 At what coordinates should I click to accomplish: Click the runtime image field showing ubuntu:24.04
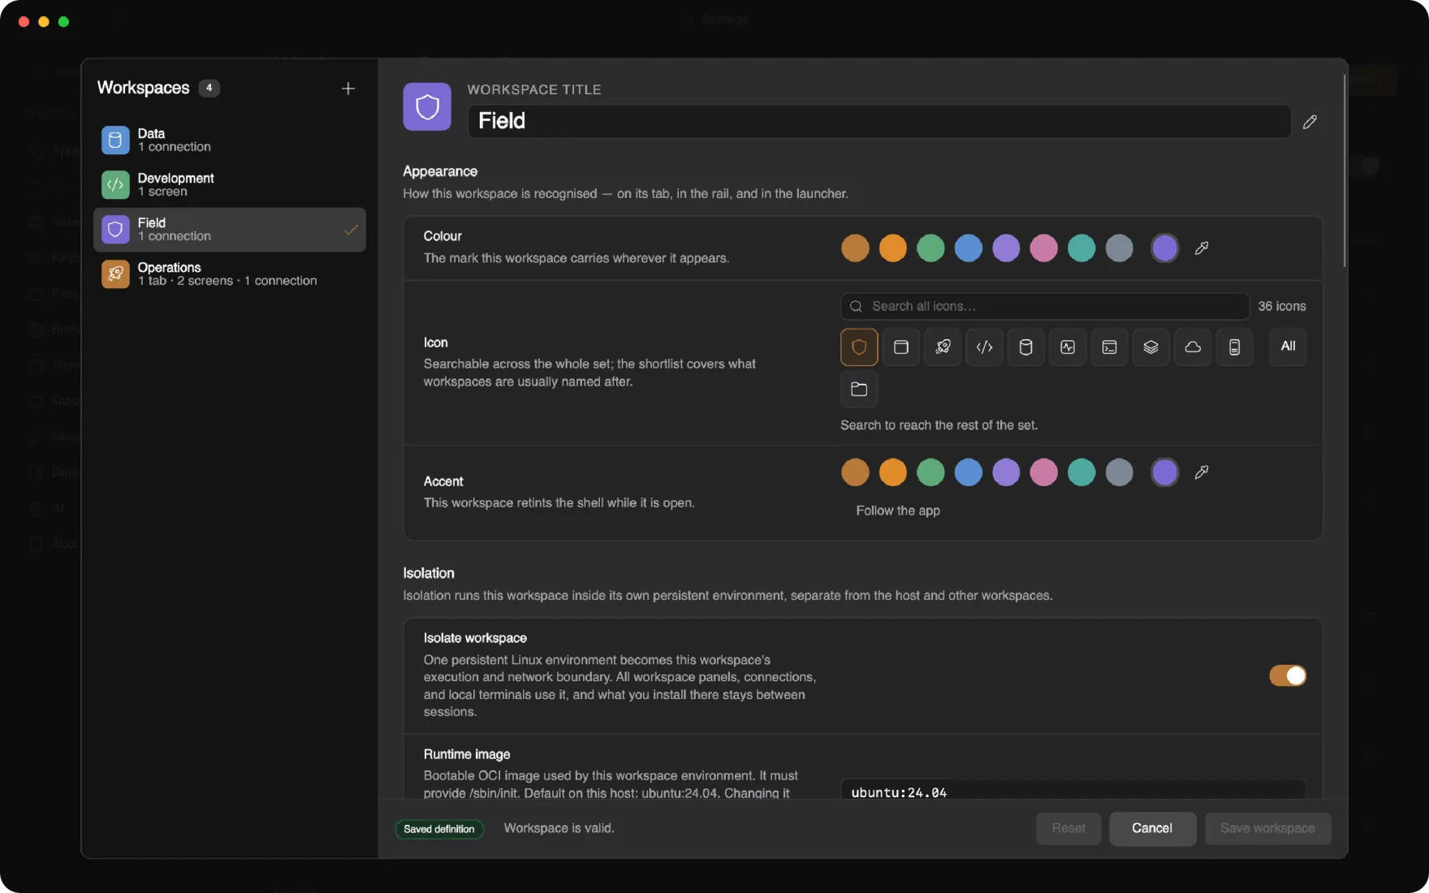pyautogui.click(x=1073, y=792)
